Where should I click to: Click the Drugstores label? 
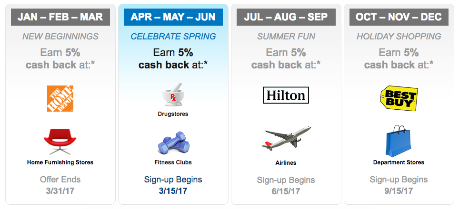click(173, 114)
